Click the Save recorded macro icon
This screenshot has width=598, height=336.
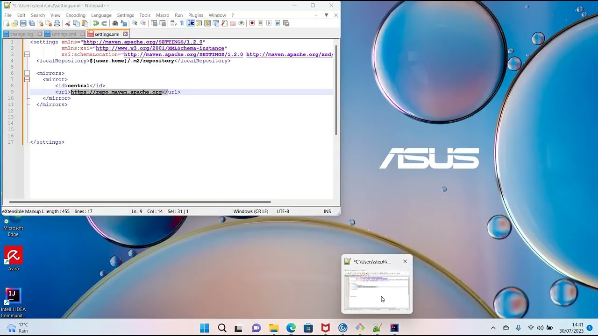(x=285, y=23)
